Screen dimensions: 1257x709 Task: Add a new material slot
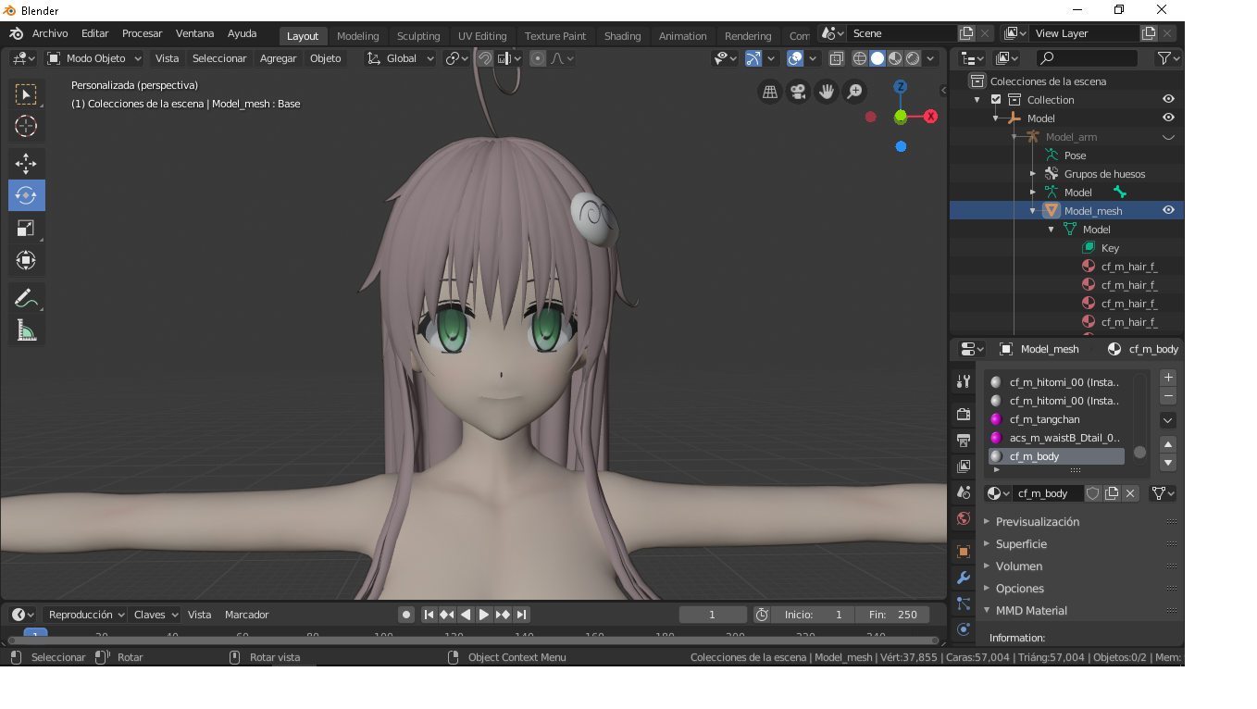coord(1168,378)
